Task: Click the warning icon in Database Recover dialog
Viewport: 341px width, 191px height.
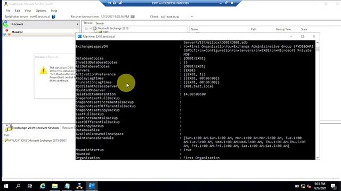Action: (43, 71)
